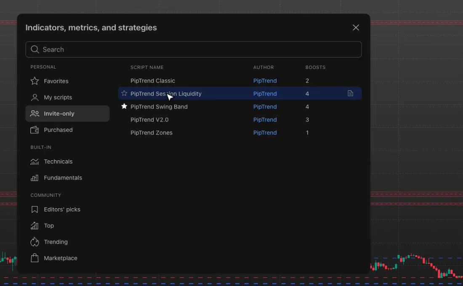Open PipTrend author link for Session Liquidity

[265, 93]
